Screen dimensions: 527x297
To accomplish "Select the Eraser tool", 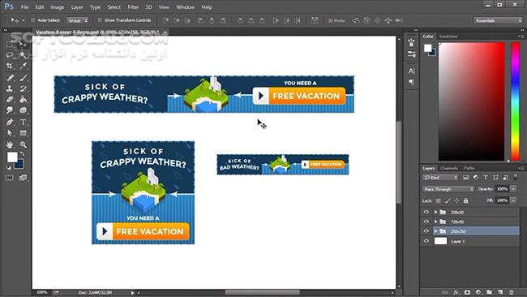I will point(10,100).
